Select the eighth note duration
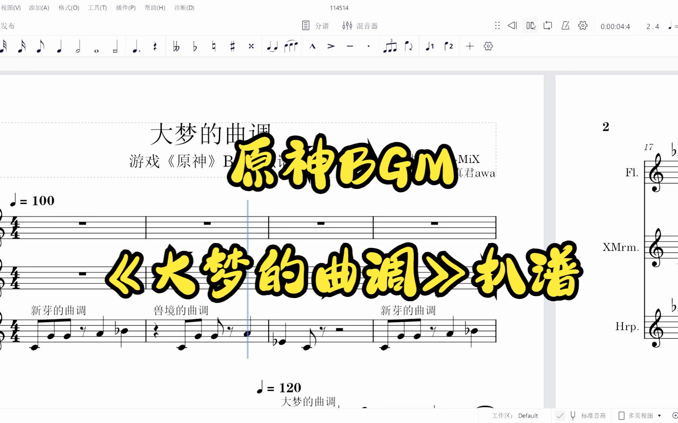 (x=40, y=46)
